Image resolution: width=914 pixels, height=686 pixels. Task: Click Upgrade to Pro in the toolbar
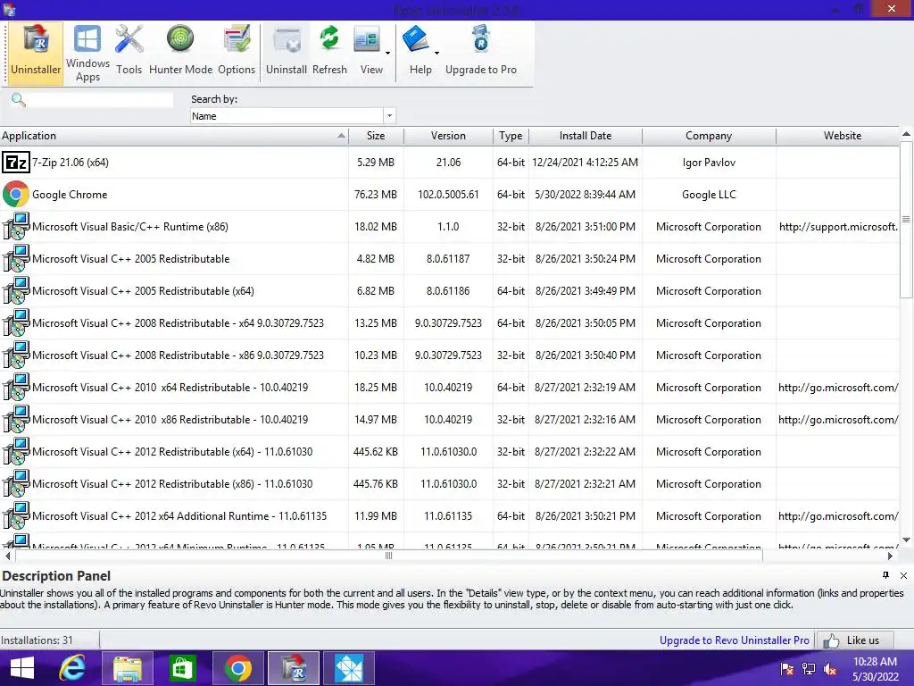pyautogui.click(x=481, y=53)
